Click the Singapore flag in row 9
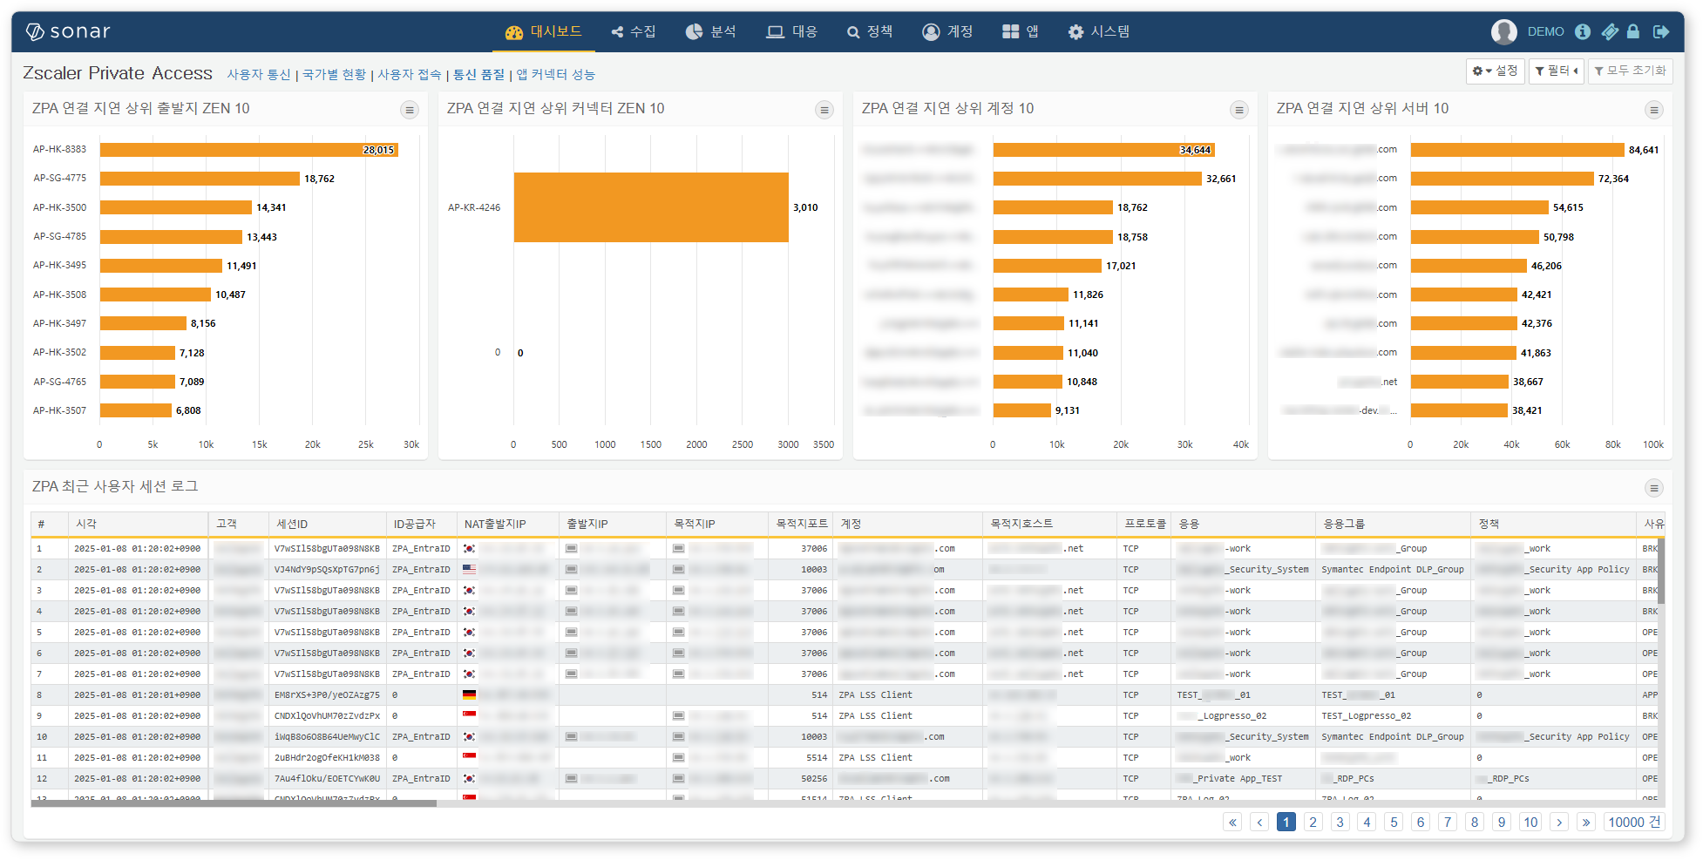The height and width of the screenshot is (860, 1703). click(x=469, y=716)
